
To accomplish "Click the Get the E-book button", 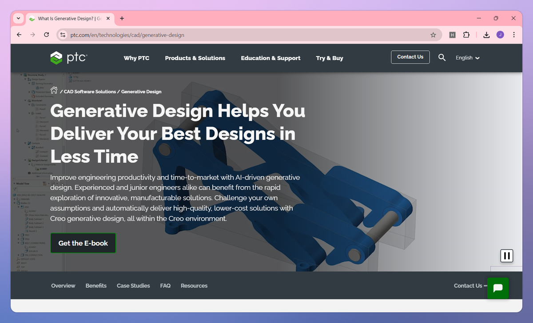I will pyautogui.click(x=83, y=243).
